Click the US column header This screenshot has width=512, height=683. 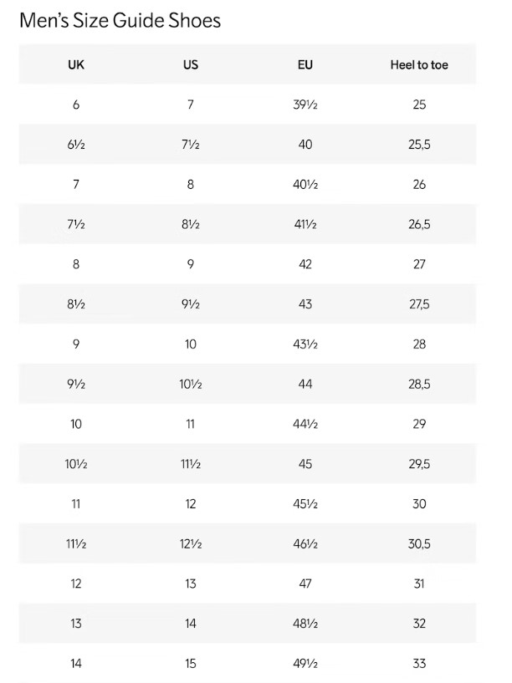(x=191, y=64)
